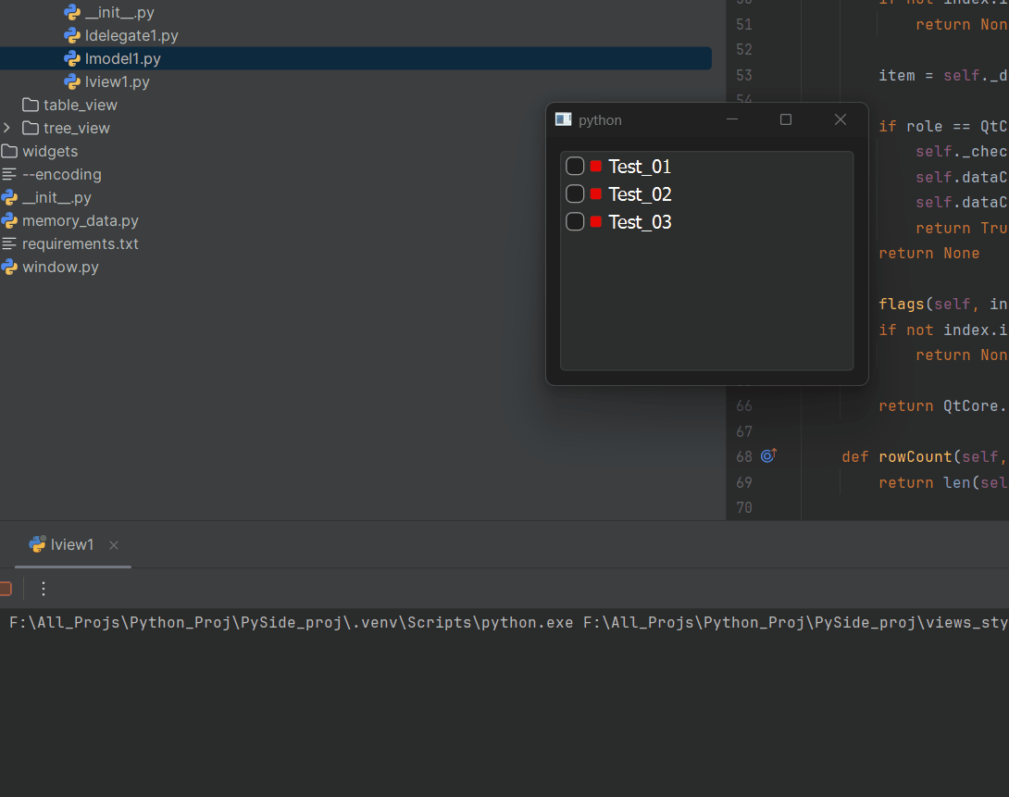Click the Python icon on the lview1 run tab
This screenshot has height=797, width=1009.
coord(37,544)
